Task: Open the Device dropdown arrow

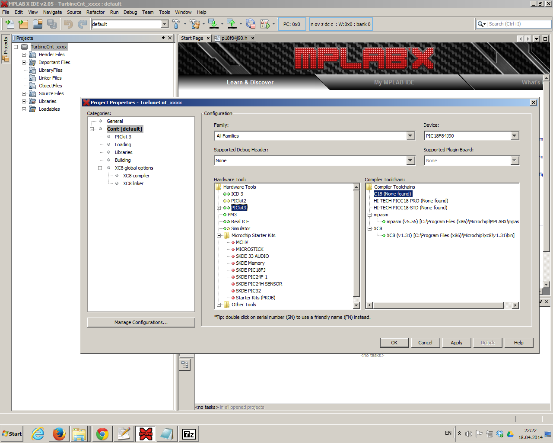Action: (514, 136)
